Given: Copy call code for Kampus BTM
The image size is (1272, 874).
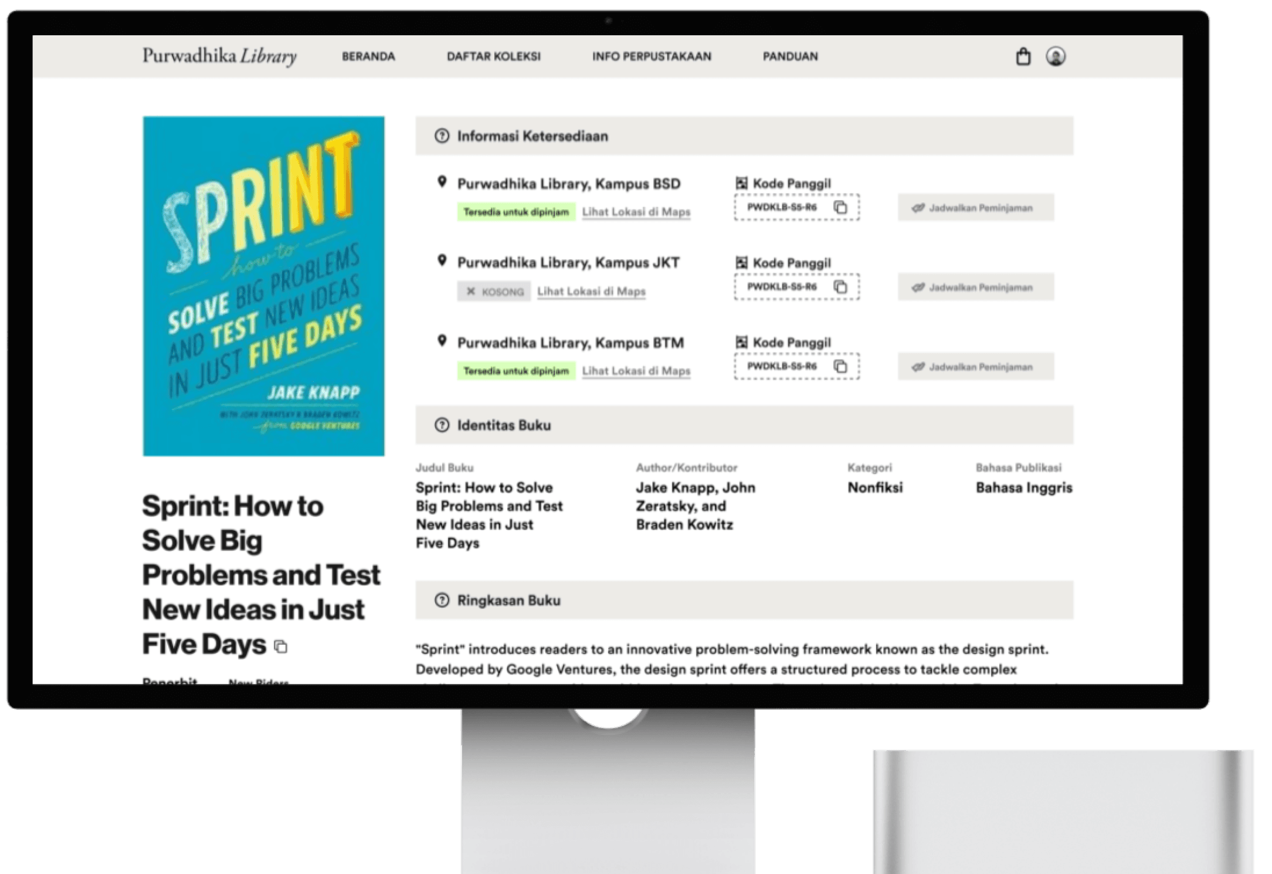Looking at the screenshot, I should point(840,367).
